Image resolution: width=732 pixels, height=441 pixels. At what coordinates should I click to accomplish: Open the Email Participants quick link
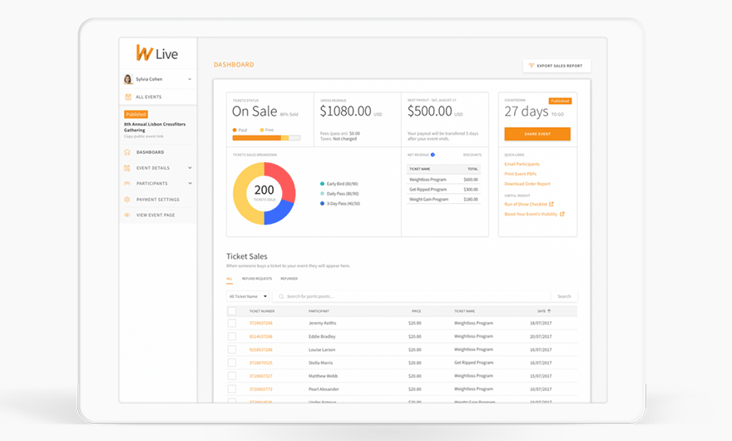522,165
